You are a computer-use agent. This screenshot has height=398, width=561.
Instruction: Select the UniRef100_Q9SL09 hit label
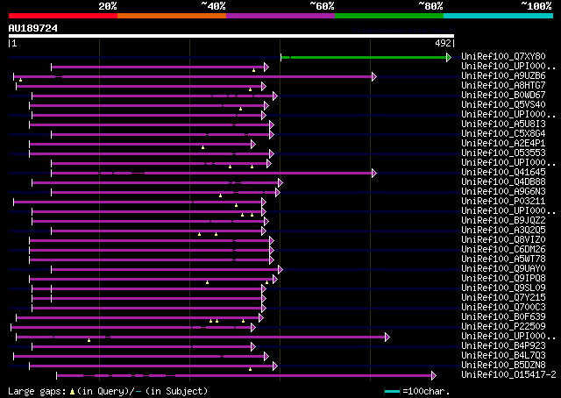pos(503,288)
